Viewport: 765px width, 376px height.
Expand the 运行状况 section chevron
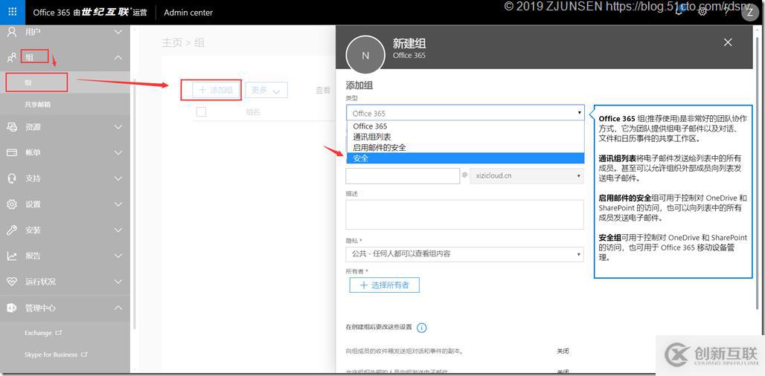118,282
